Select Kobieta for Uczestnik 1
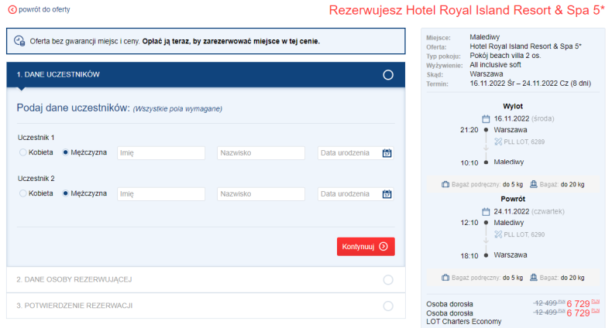612x328 pixels. (x=23, y=152)
